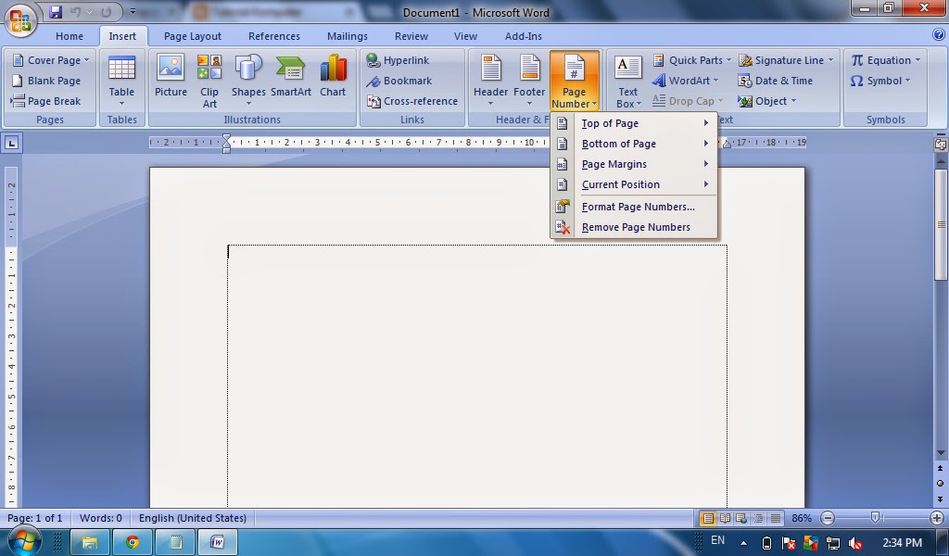The image size is (949, 556).
Task: Open the Office button menu
Action: [20, 19]
